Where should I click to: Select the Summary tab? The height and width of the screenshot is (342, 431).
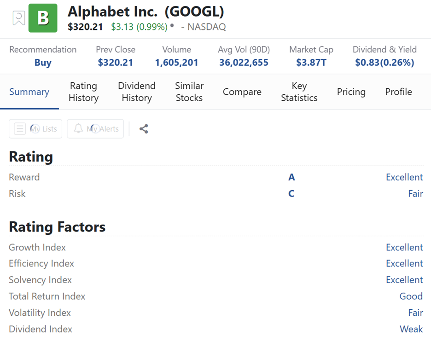click(29, 92)
